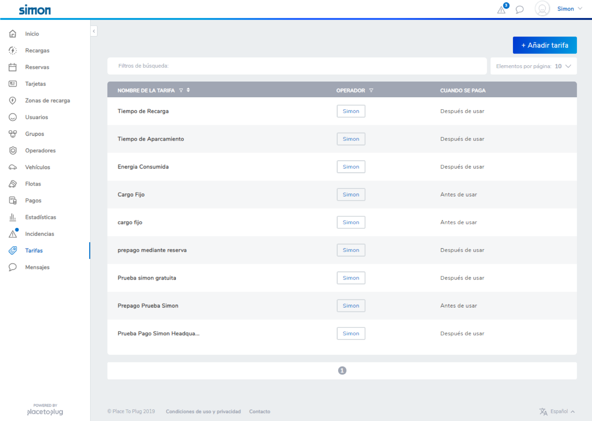Click the Recargas lightning icon
This screenshot has width=592, height=421.
(x=13, y=51)
